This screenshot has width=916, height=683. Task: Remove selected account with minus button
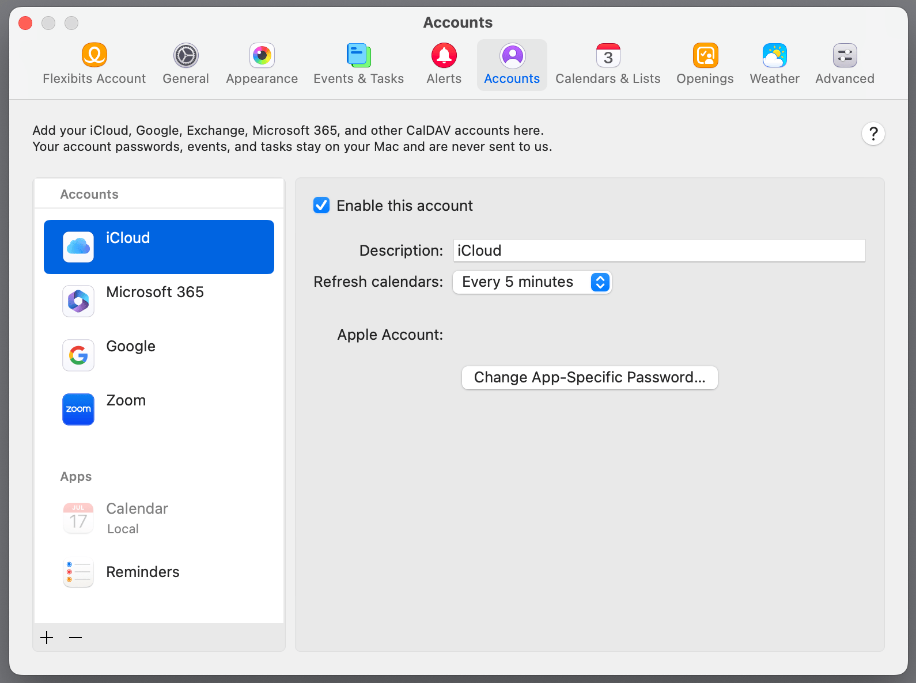click(75, 638)
